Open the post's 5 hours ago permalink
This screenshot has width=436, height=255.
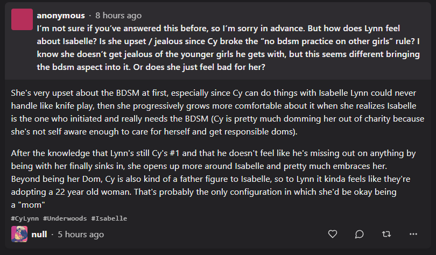81,235
